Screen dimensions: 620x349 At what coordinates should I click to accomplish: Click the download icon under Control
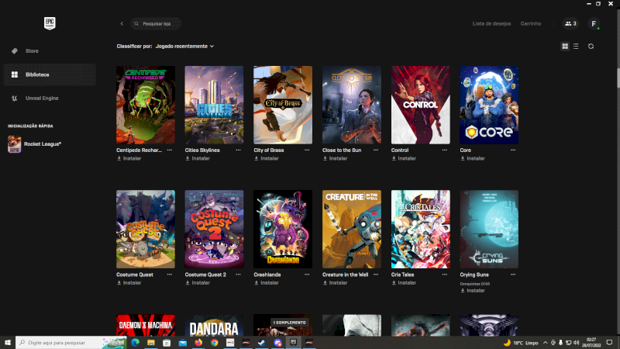click(x=394, y=158)
